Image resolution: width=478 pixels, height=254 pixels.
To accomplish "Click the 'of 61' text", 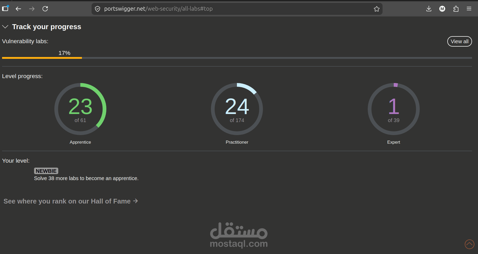I will click(80, 120).
